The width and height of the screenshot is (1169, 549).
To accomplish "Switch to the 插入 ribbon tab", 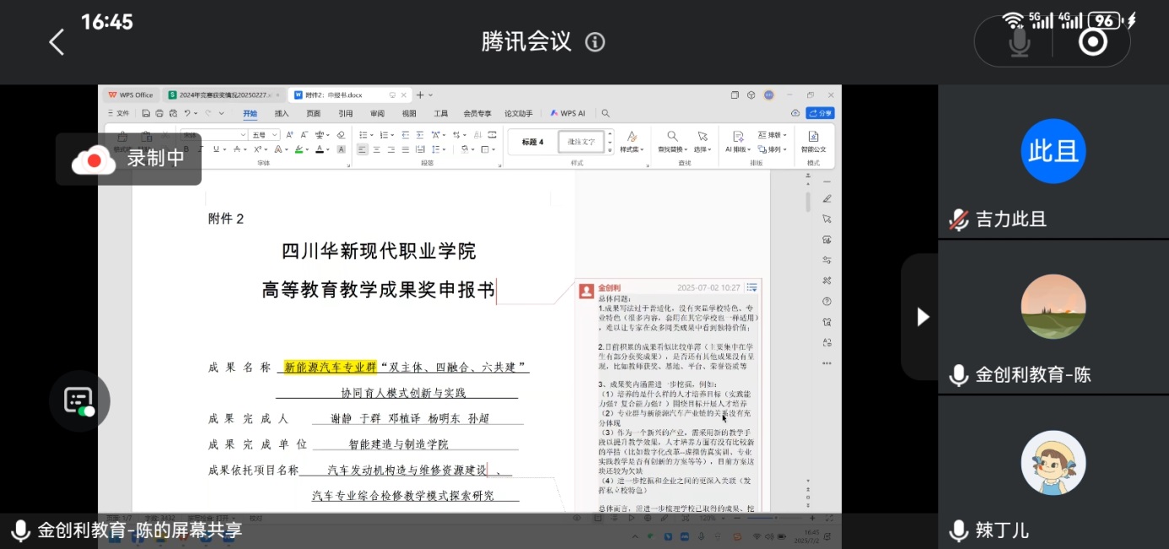I will coord(282,113).
